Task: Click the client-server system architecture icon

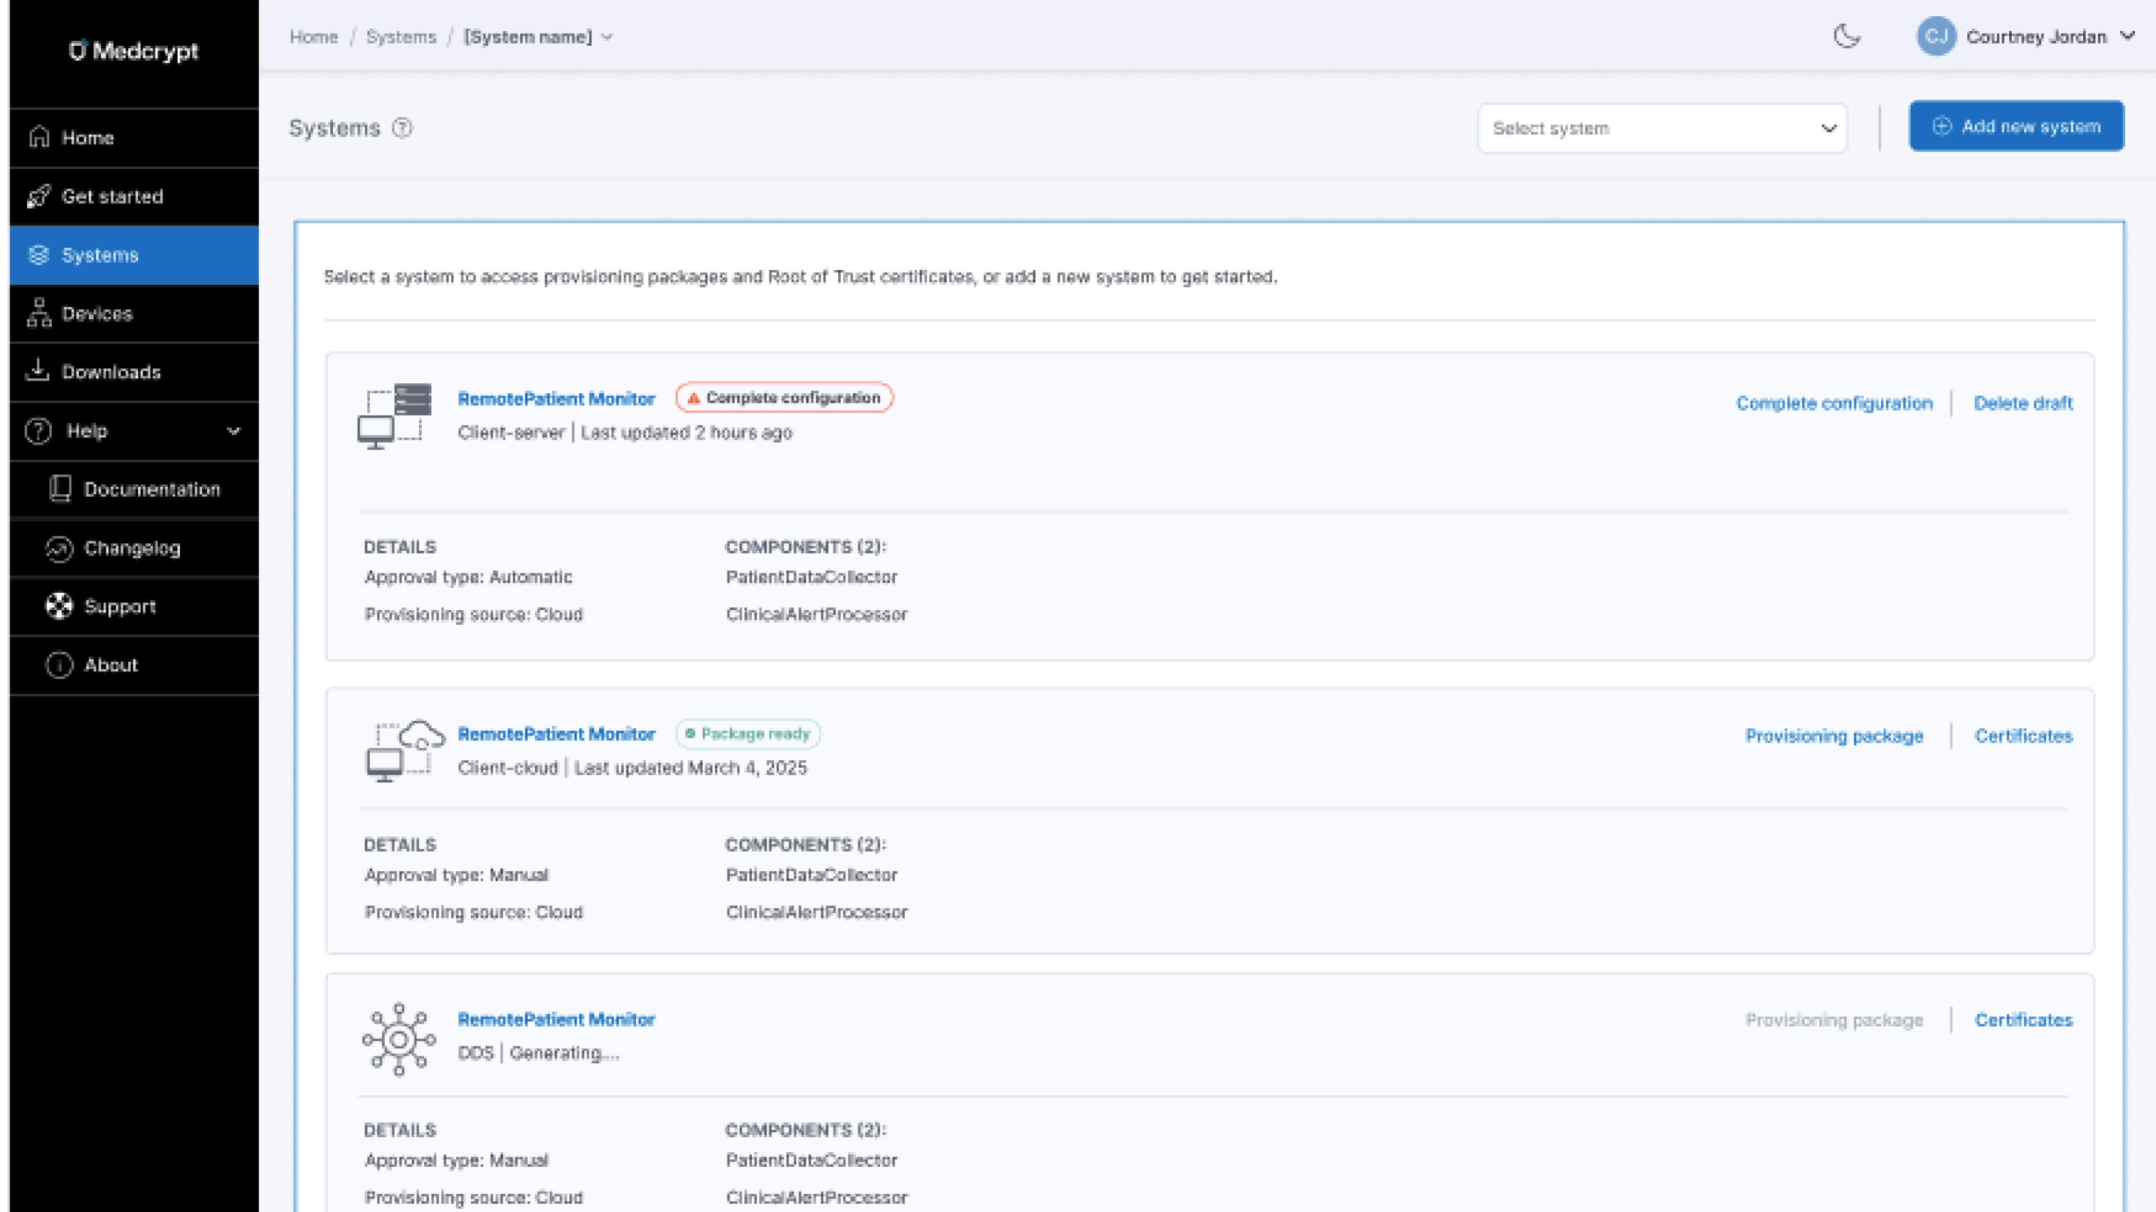Action: [x=395, y=415]
